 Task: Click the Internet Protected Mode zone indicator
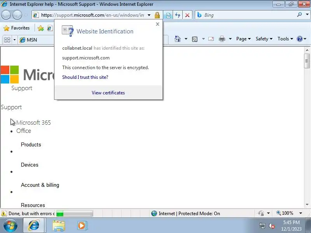click(185, 214)
